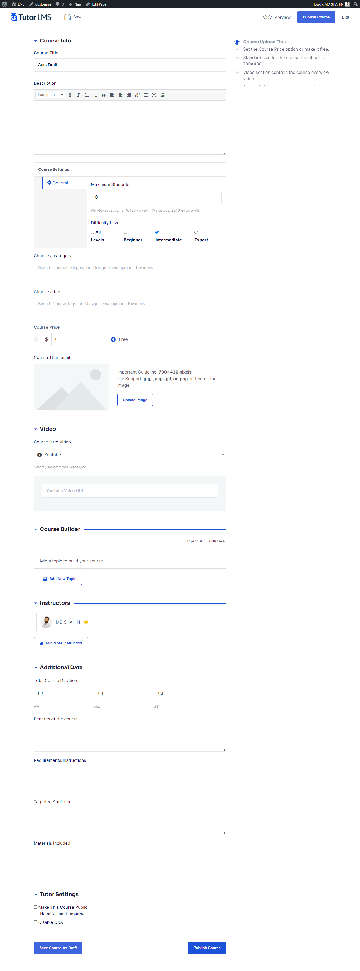Click Edit Page in the admin bar
Image resolution: width=360 pixels, height=971 pixels.
[96, 4]
